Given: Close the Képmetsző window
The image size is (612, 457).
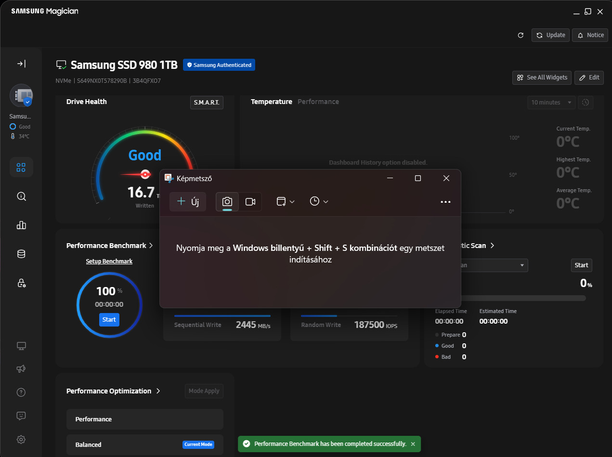Looking at the screenshot, I should [446, 178].
